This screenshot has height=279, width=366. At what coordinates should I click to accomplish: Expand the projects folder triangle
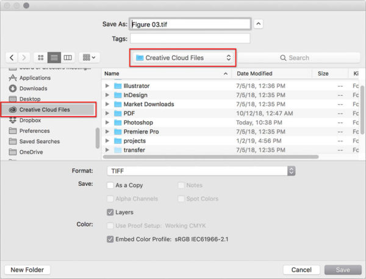pyautogui.click(x=107, y=141)
